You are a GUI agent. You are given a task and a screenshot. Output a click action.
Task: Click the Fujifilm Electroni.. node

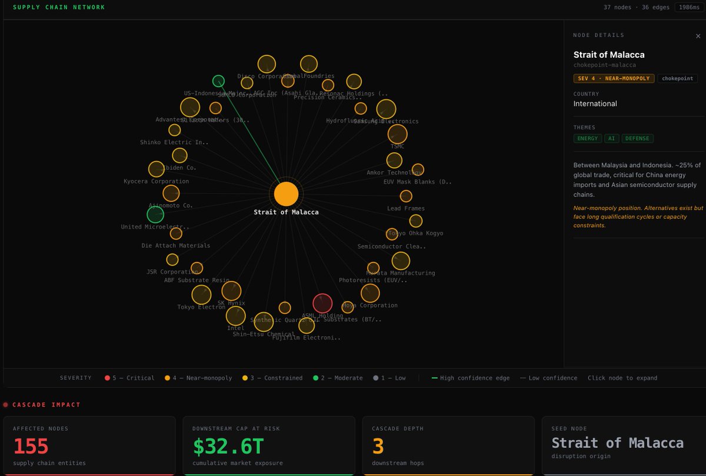click(x=307, y=325)
